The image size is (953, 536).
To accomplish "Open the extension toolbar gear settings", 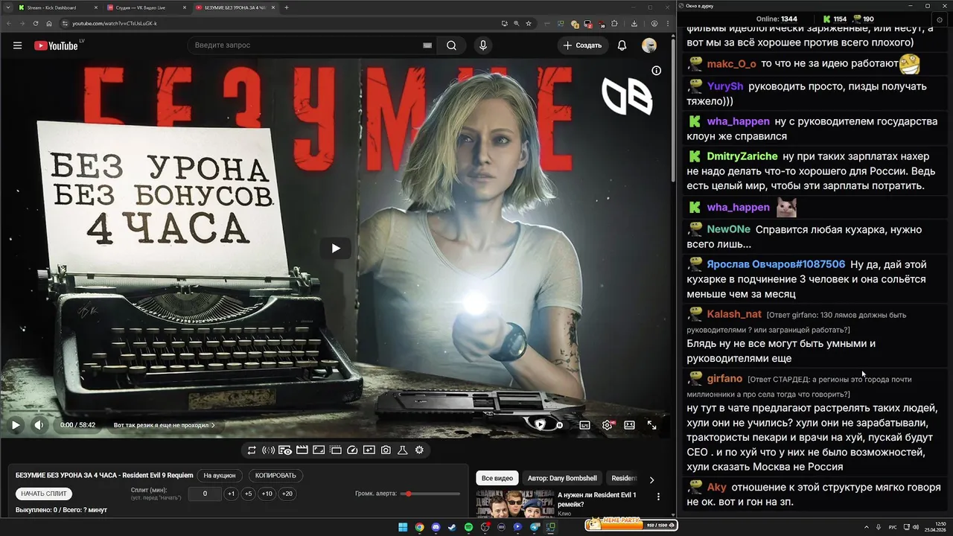I will [419, 450].
